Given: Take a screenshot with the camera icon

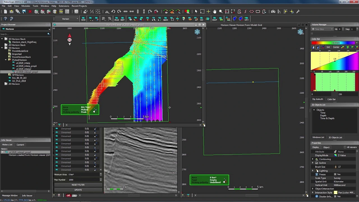Looking at the screenshot, I should [x=273, y=12].
